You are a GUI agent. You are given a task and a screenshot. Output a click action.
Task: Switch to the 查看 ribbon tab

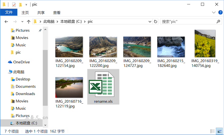[x=57, y=12]
